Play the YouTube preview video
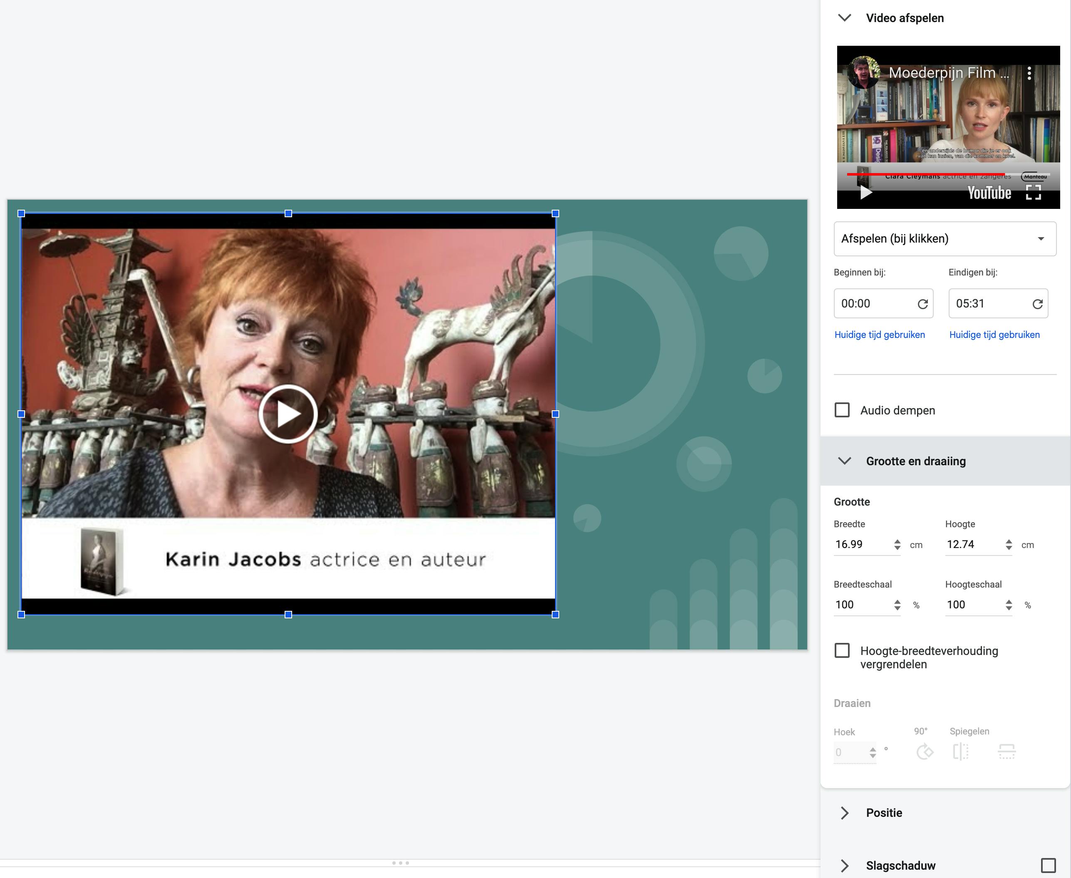1071x878 pixels. point(866,193)
